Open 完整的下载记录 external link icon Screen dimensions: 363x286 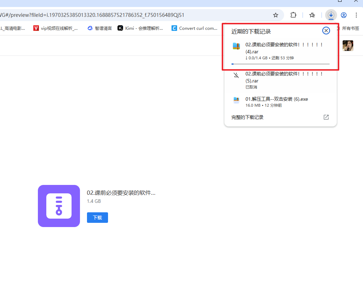click(326, 117)
